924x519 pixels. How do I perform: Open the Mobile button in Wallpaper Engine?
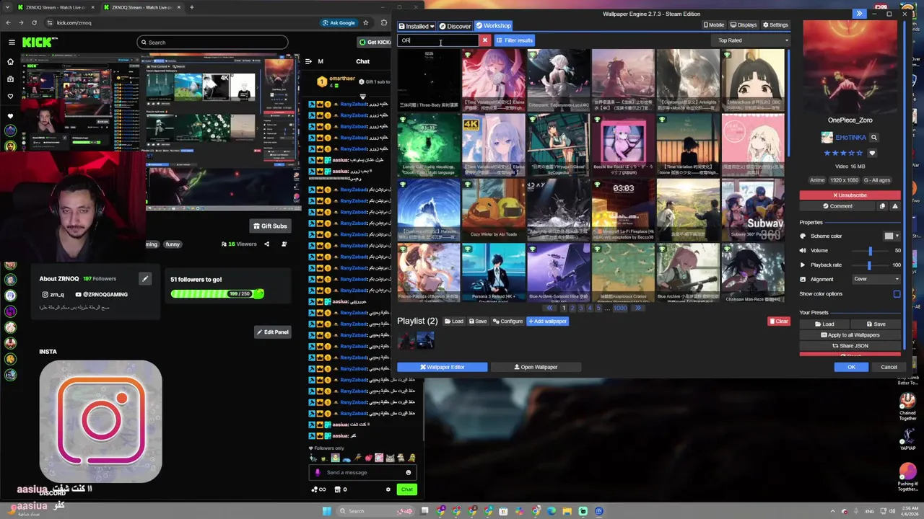(714, 25)
